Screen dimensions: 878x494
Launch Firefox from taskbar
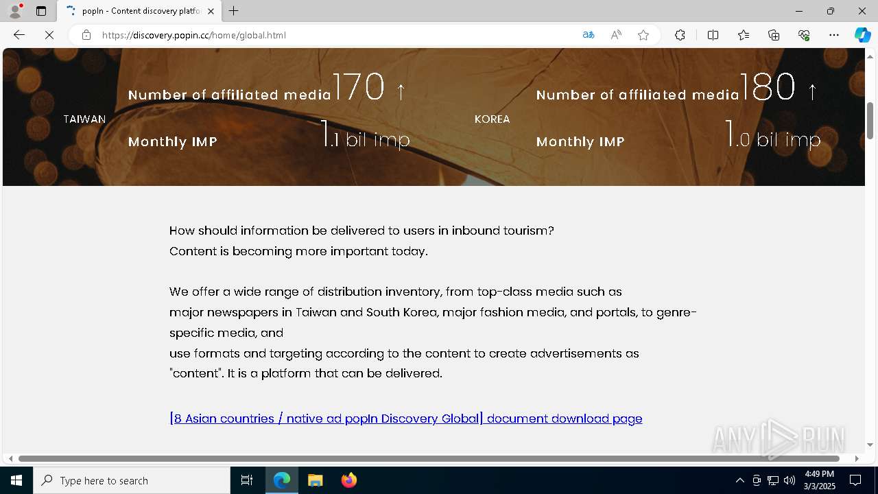[349, 480]
